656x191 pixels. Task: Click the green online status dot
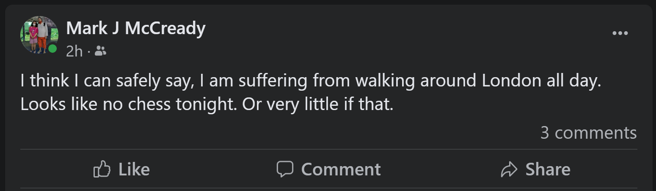[x=52, y=49]
